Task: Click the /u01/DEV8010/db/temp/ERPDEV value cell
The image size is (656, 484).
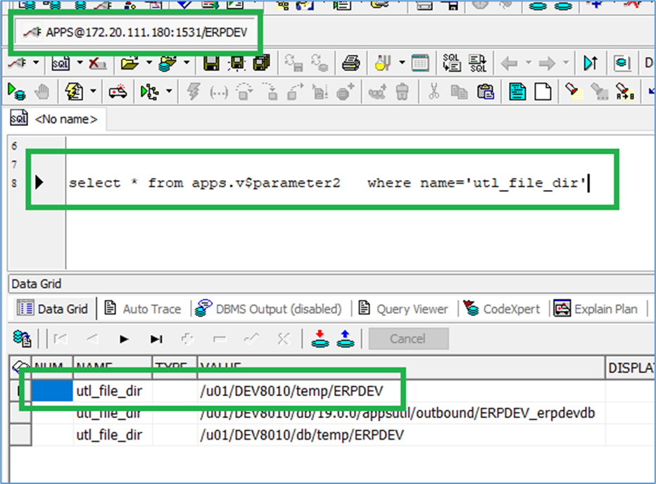Action: tap(302, 435)
